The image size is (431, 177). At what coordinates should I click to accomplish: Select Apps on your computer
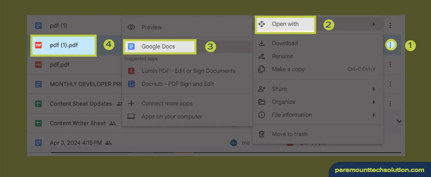tap(187, 116)
